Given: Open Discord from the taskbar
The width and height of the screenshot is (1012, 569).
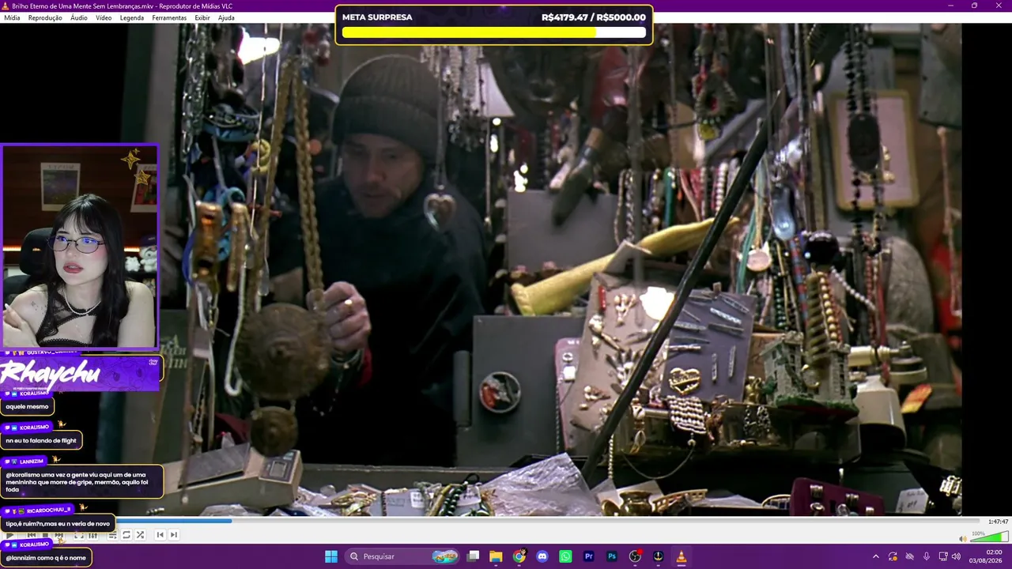Looking at the screenshot, I should (542, 556).
